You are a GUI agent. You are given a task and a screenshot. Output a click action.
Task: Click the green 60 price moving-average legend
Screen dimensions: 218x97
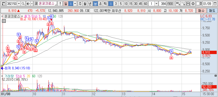(x=55, y=17)
